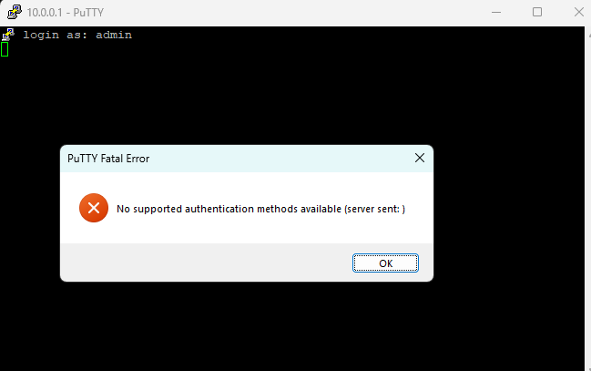The image size is (591, 371).
Task: Click the 'PuTTY Fatal Error' dialog title
Action: (108, 159)
